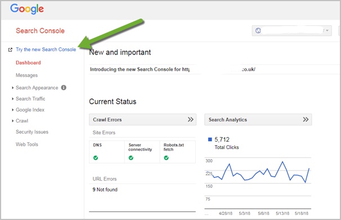This screenshot has width=341, height=220.
Task: Click the Current Status heading
Action: (113, 101)
